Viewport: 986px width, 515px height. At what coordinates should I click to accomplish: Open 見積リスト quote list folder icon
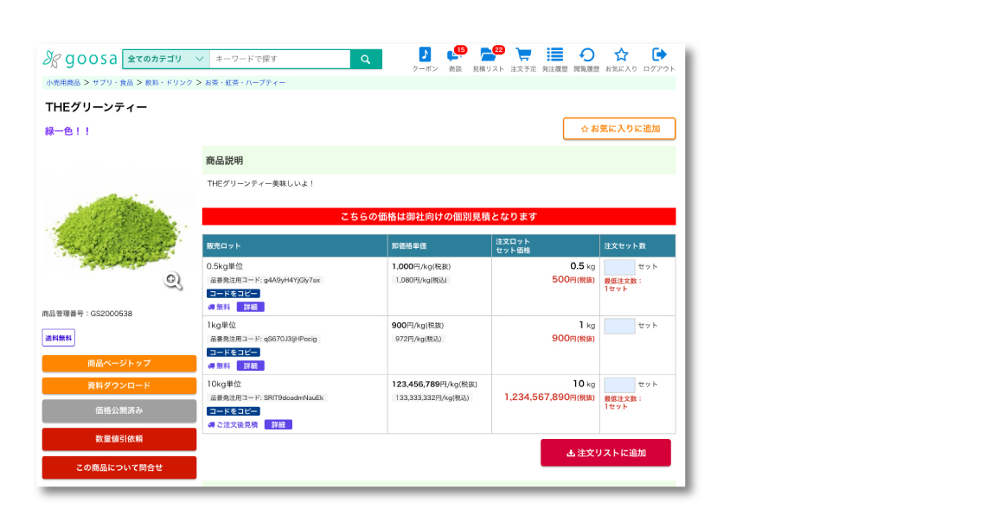[488, 55]
